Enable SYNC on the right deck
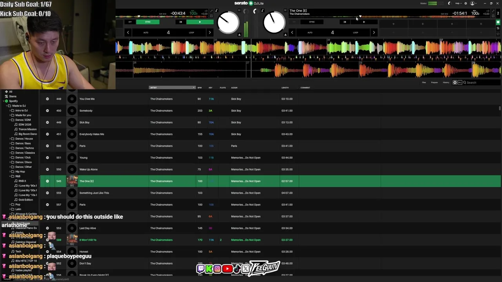Image resolution: width=502 pixels, height=282 pixels. [312, 22]
